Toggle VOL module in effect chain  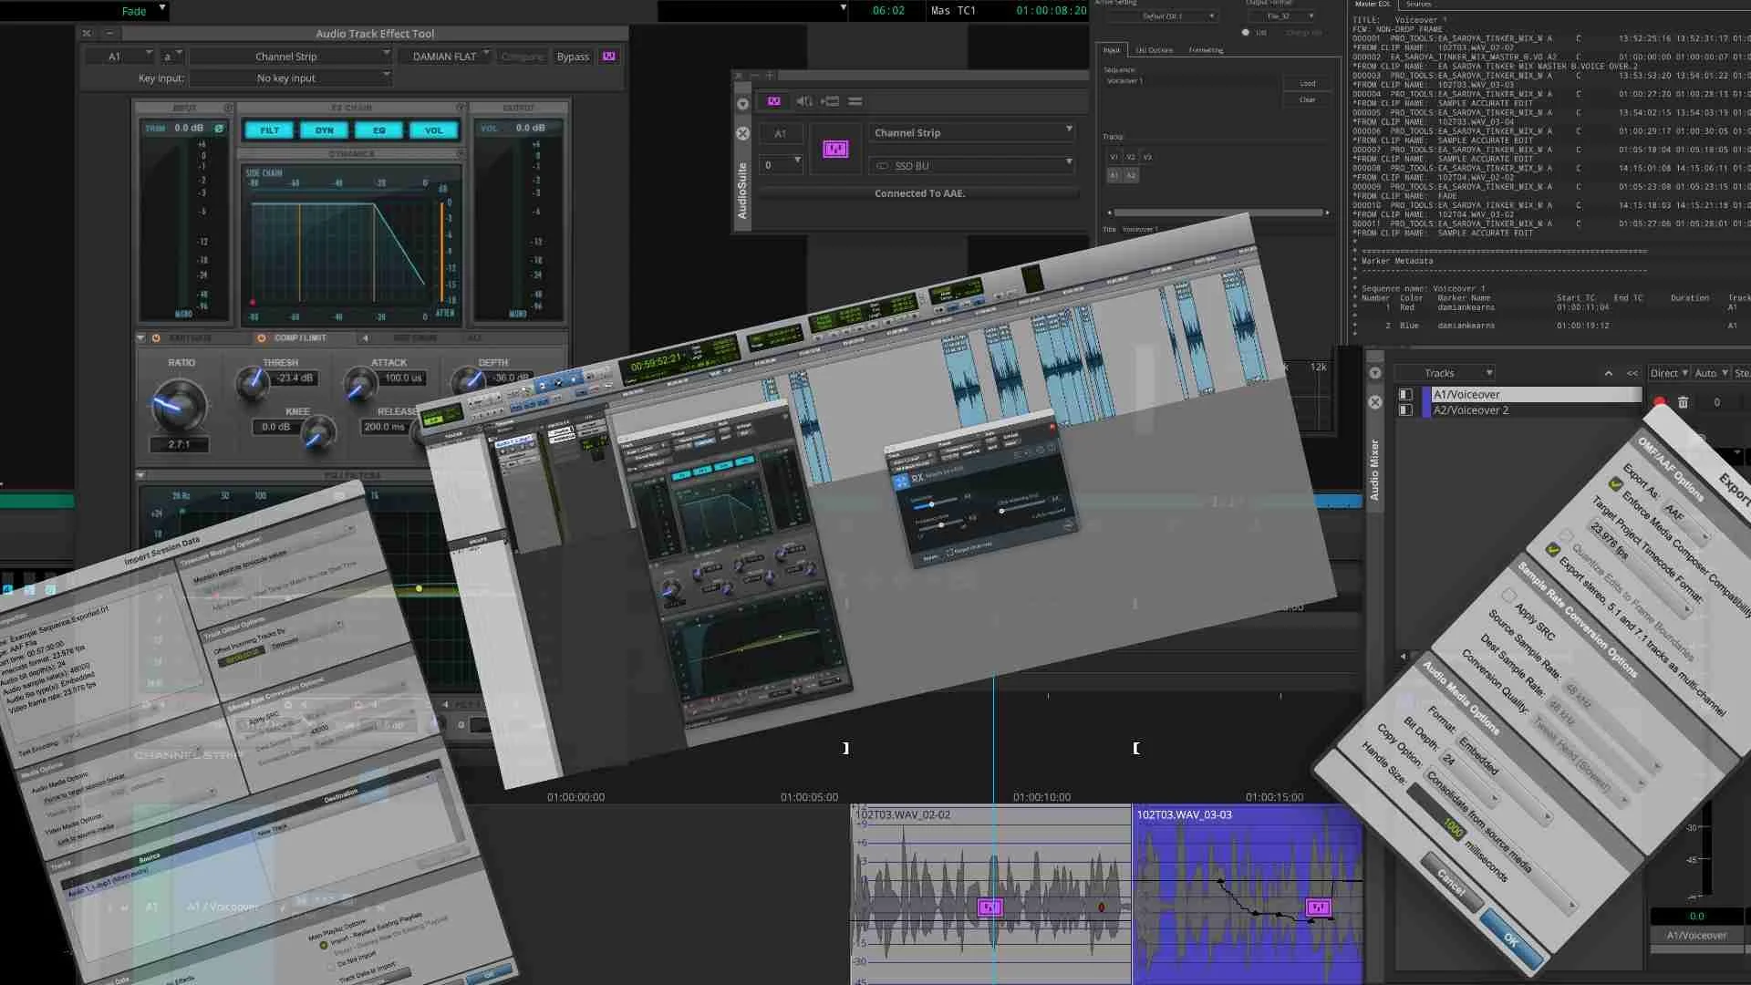[x=434, y=130]
